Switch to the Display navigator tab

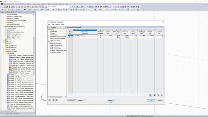click(9, 114)
